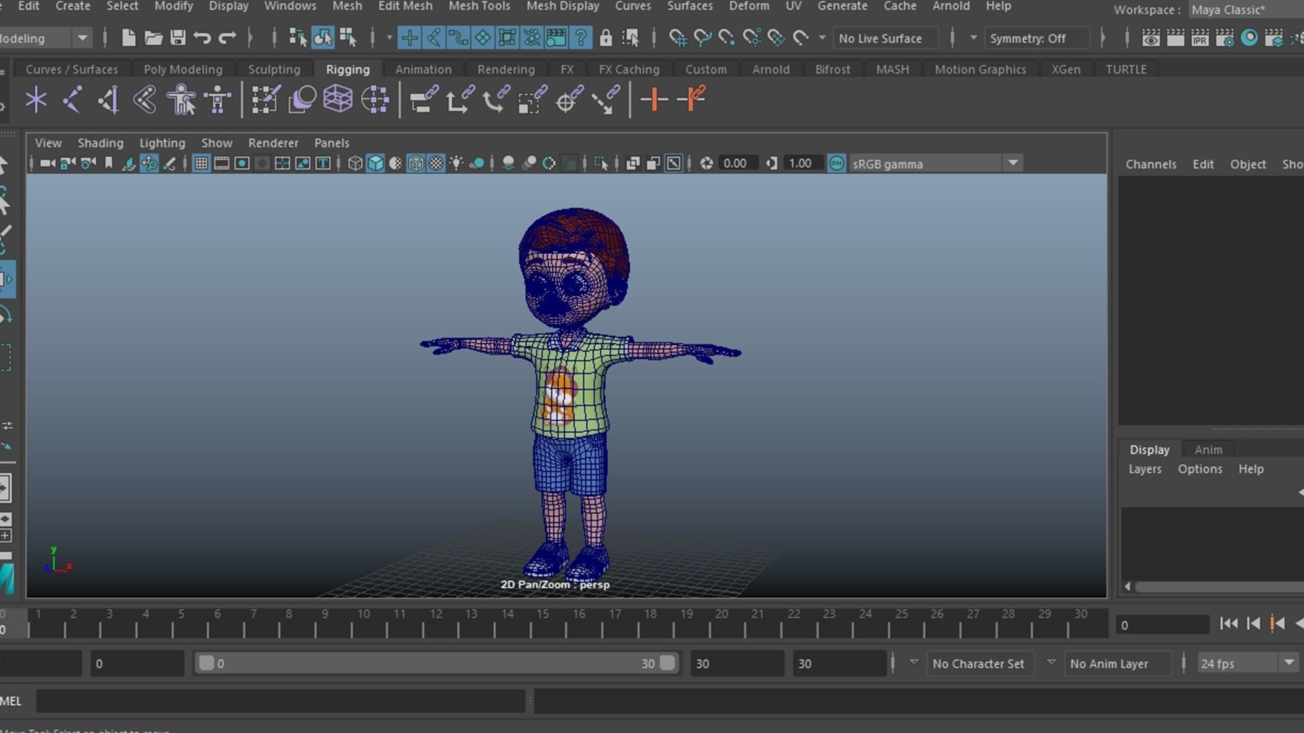
Task: Click the Quick Rig shelf icon
Action: point(181,100)
